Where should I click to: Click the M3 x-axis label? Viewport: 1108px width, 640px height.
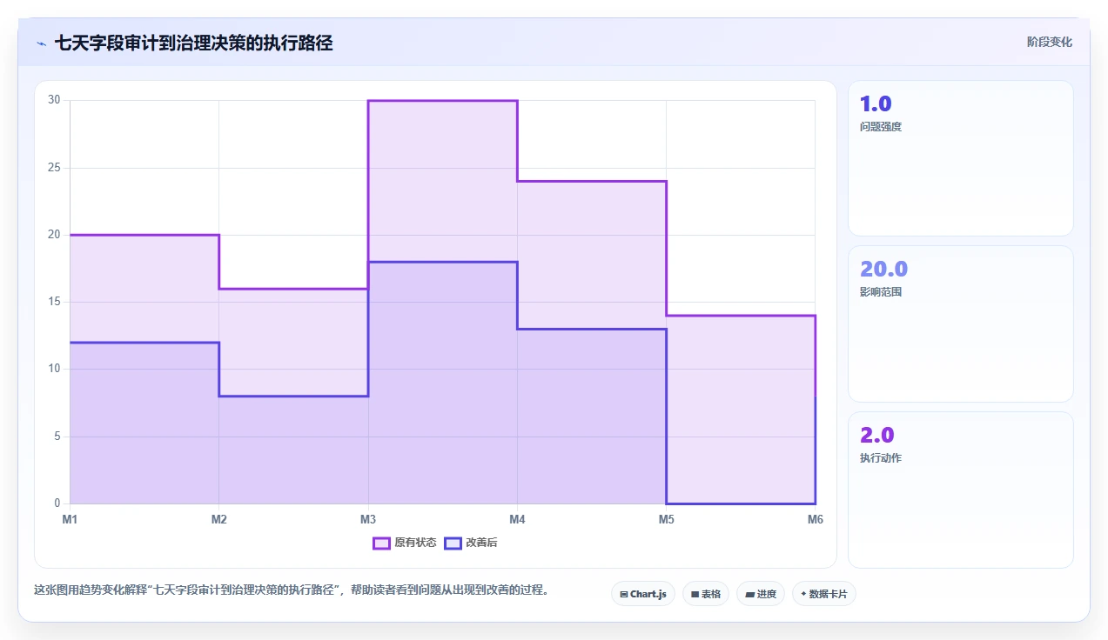368,519
